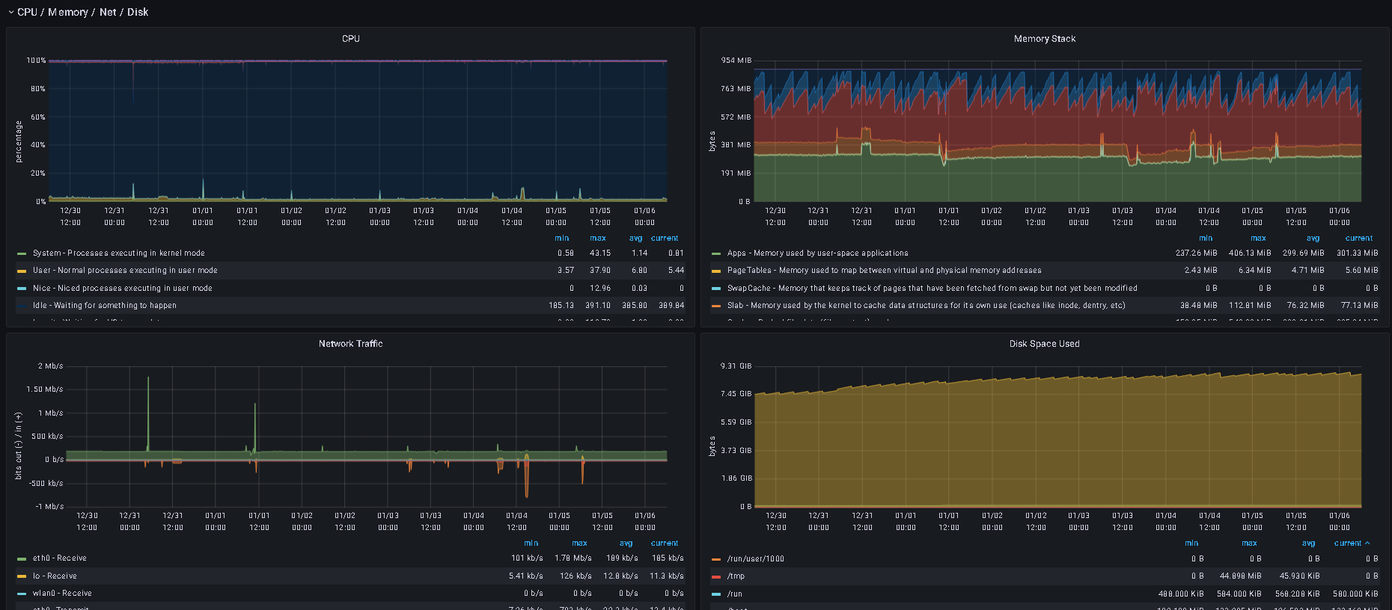Toggle wlan0 - Receive series label
1392x610 pixels.
click(x=62, y=594)
